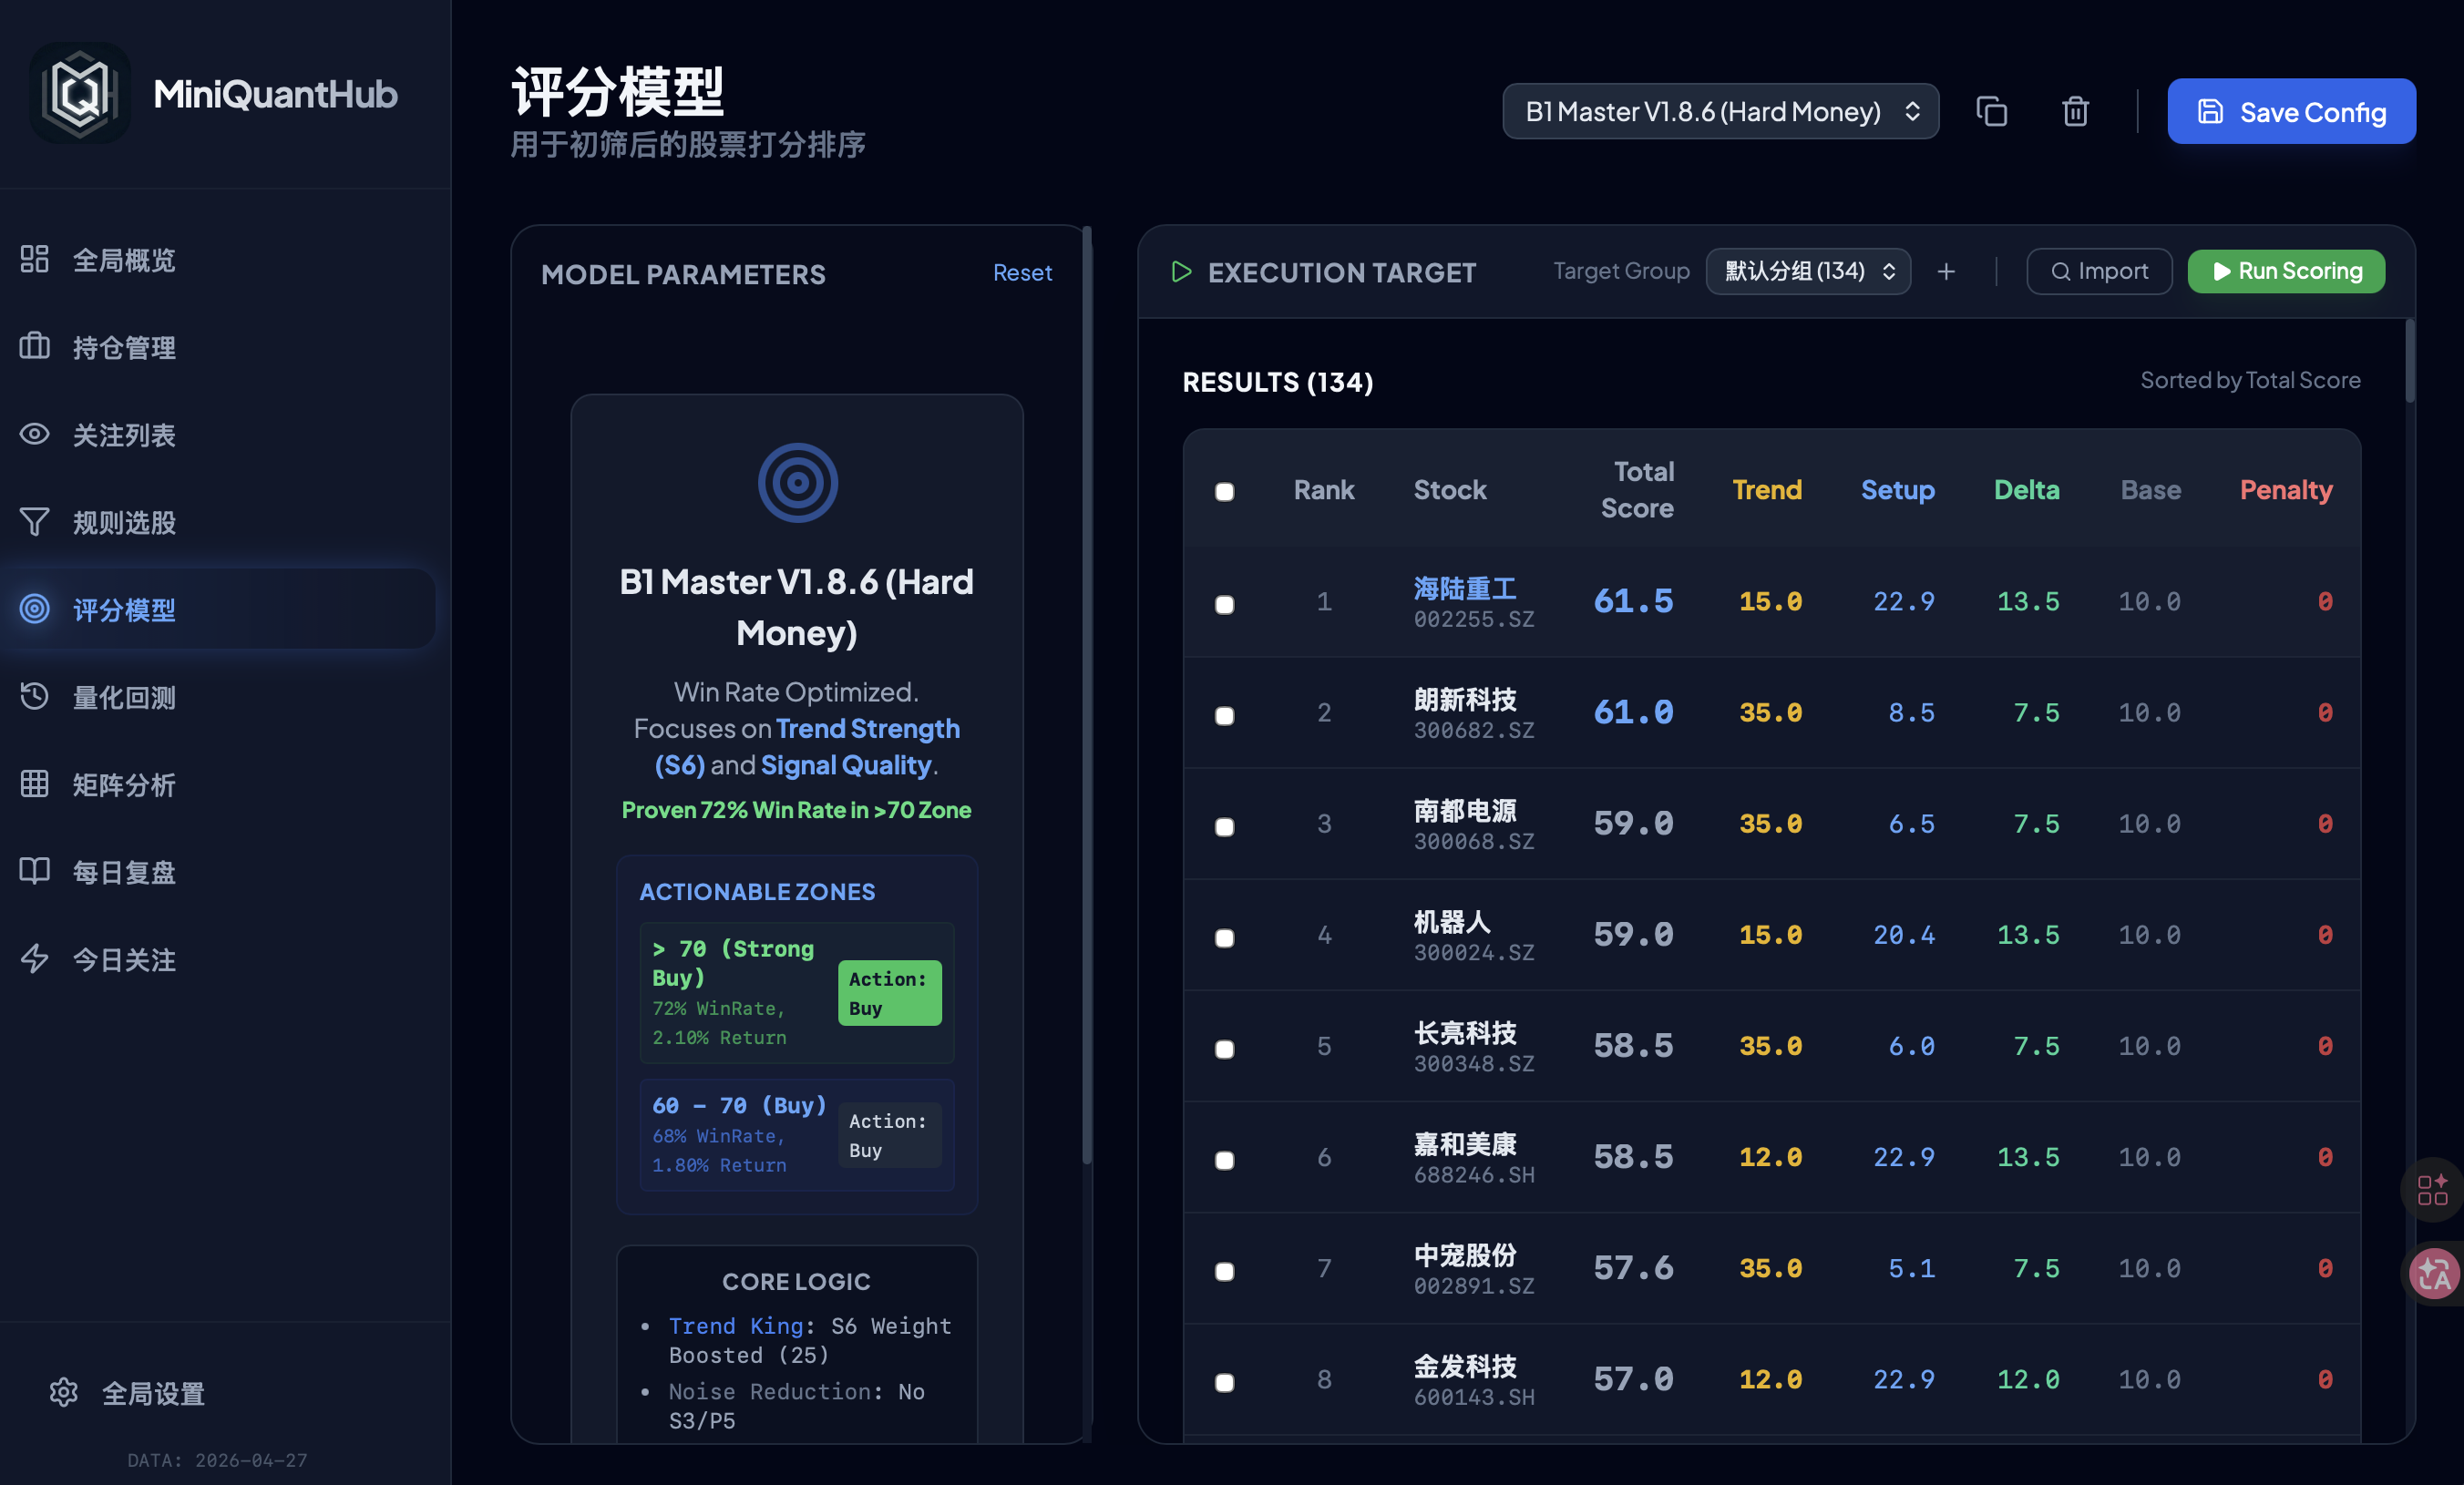Click the Trend column header
Viewport: 2464px width, 1485px height.
1767,490
